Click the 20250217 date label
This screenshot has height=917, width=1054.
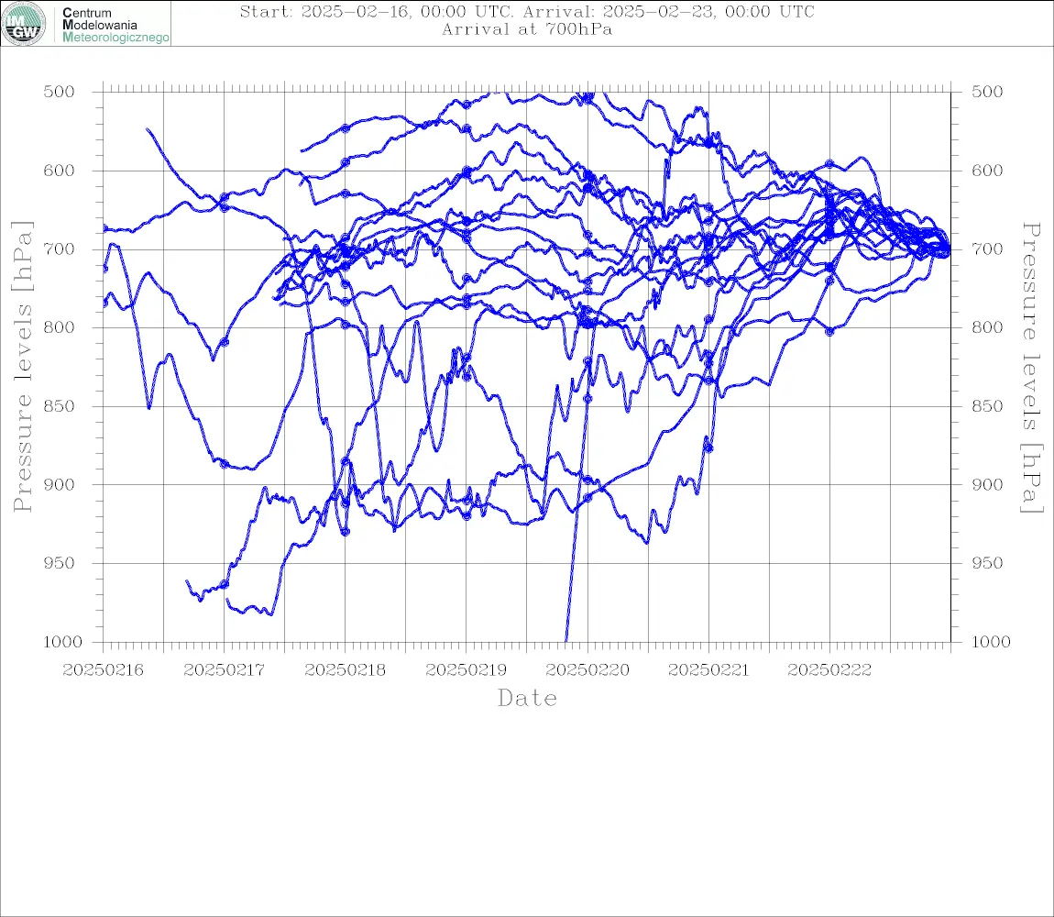point(224,670)
